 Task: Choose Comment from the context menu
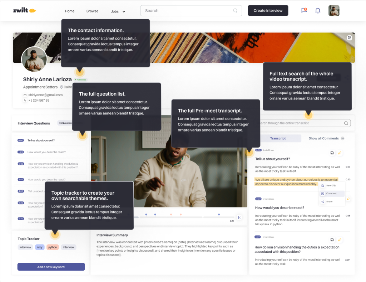pos(331,194)
